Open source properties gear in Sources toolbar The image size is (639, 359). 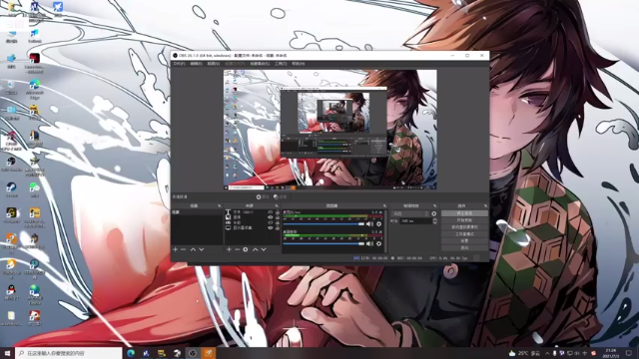point(246,249)
